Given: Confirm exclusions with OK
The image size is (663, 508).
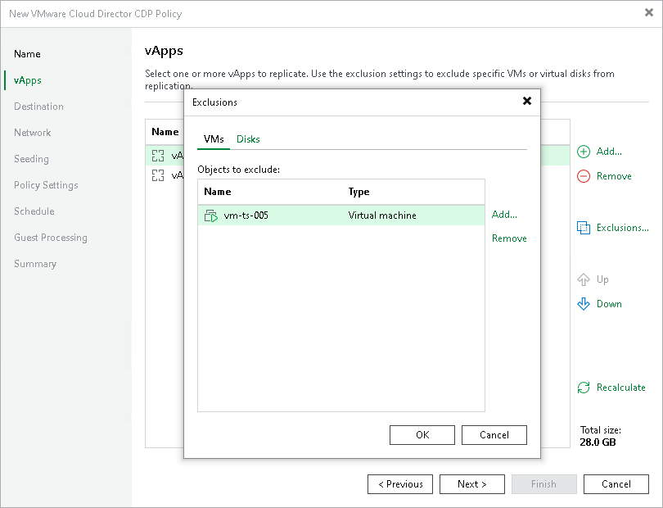Looking at the screenshot, I should click(422, 435).
